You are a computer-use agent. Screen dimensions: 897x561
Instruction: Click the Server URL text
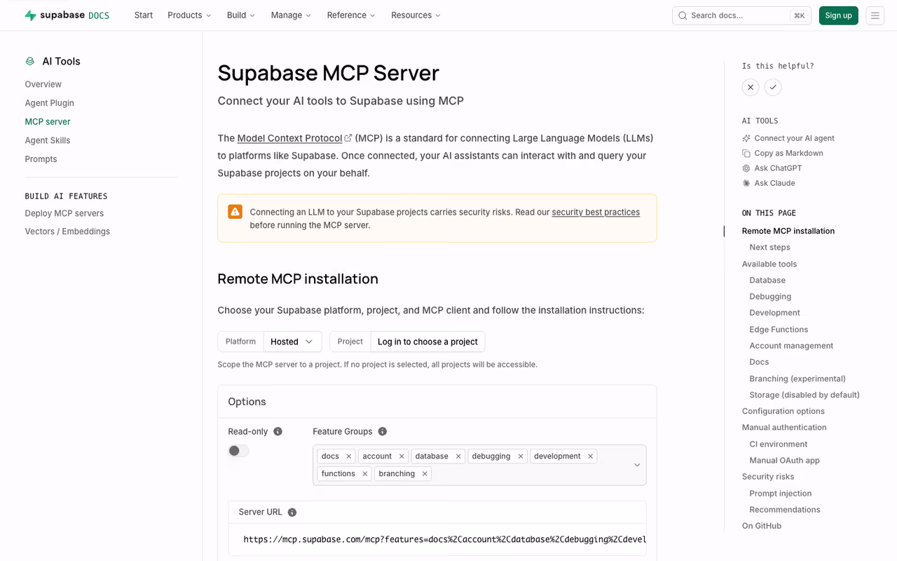coord(444,539)
